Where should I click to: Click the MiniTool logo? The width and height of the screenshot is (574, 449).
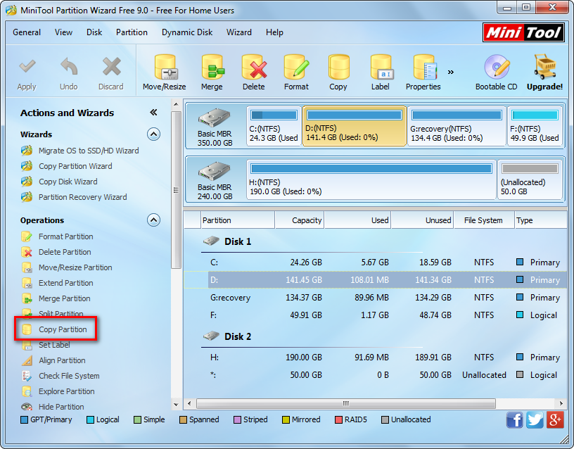click(x=523, y=32)
